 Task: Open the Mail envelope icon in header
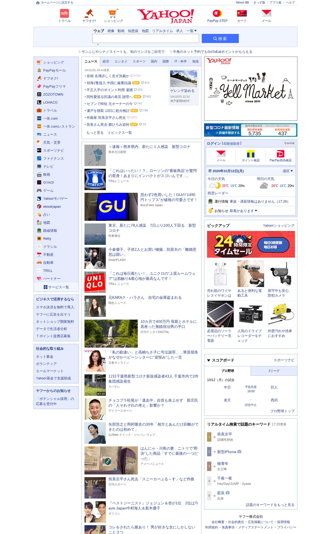(x=266, y=13)
